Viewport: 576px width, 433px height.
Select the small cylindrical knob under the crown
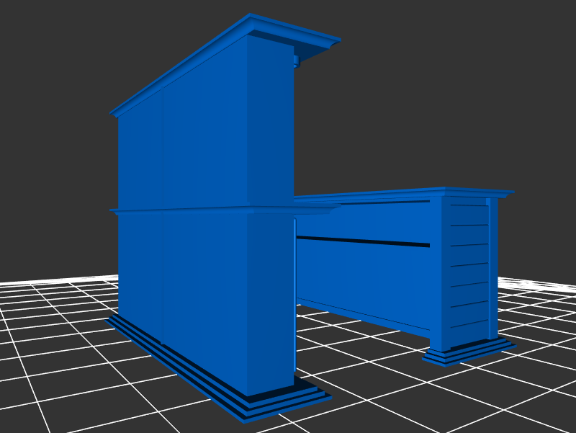tap(296, 62)
